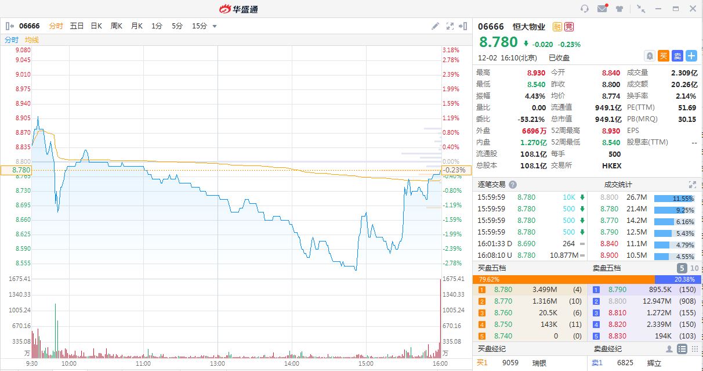Select the 1分 chart interval
The image size is (703, 371).
[157, 26]
